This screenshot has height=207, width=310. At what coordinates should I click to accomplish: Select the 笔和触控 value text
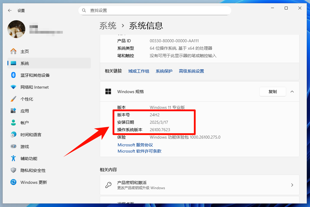(x=183, y=56)
